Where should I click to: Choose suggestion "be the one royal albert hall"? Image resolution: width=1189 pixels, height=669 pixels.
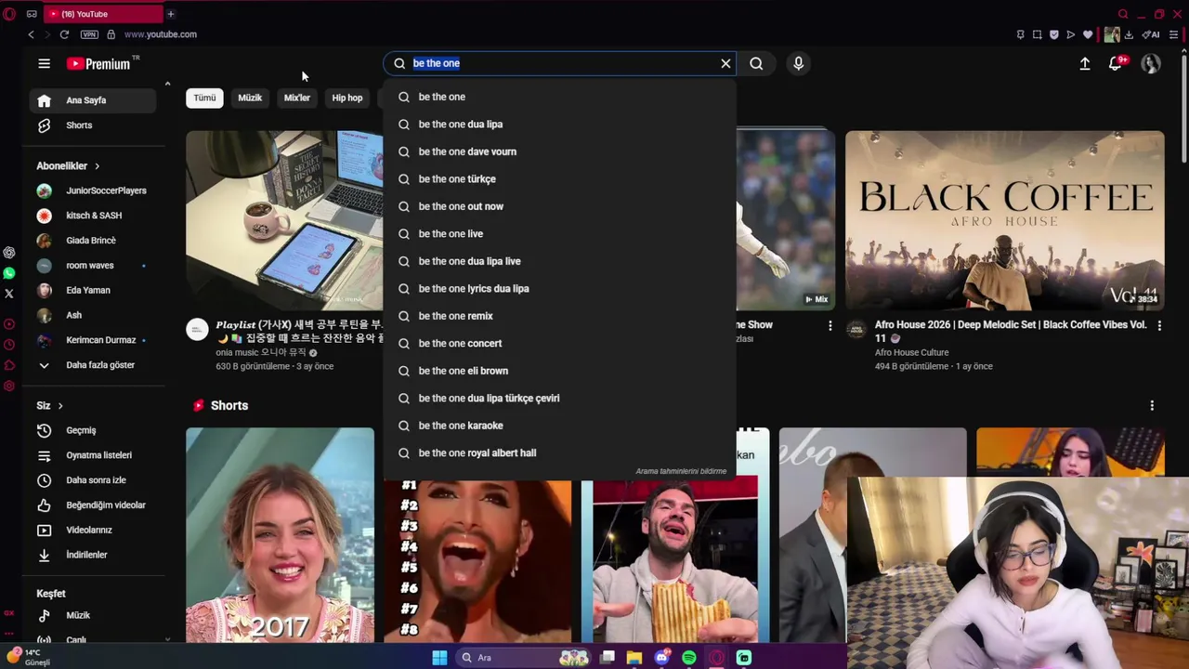coord(559,453)
